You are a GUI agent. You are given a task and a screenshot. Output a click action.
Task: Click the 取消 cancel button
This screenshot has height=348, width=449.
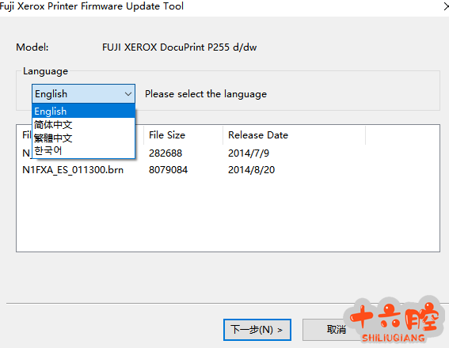tap(337, 330)
